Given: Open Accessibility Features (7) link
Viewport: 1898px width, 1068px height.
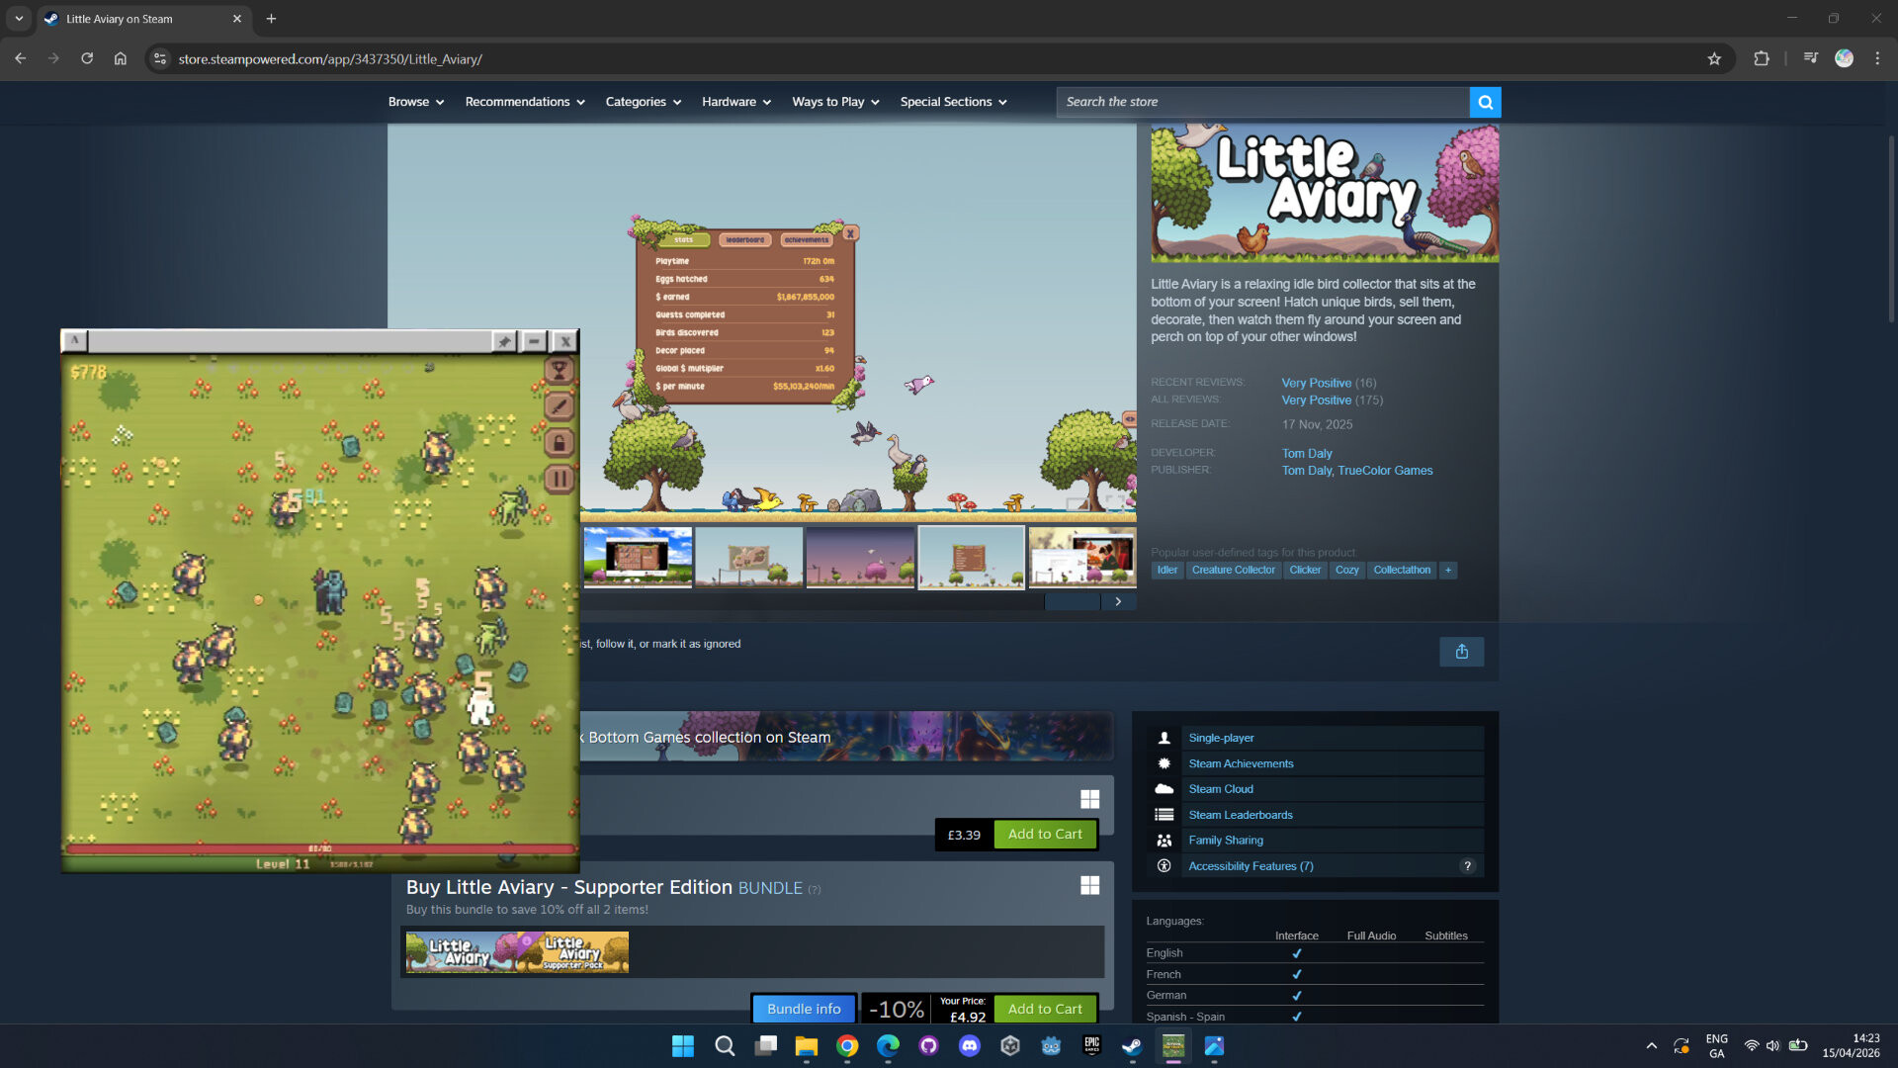Looking at the screenshot, I should pyautogui.click(x=1251, y=866).
